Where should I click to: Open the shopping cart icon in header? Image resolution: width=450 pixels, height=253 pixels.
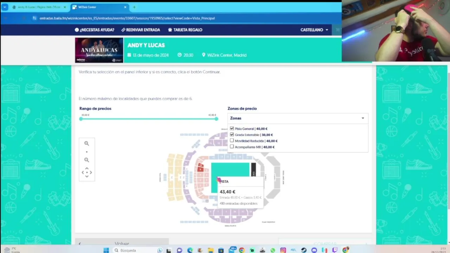[338, 30]
